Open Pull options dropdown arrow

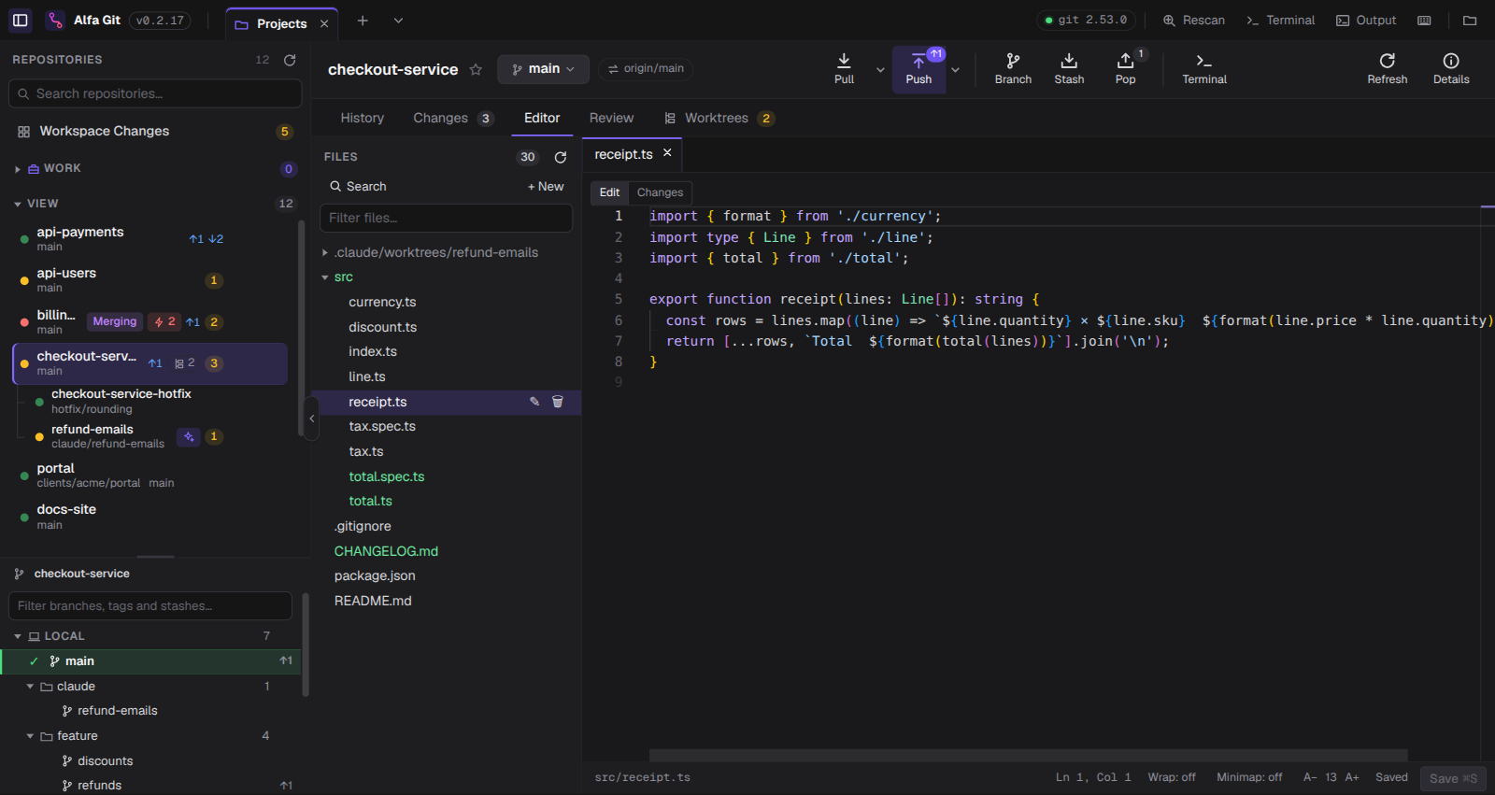click(880, 69)
